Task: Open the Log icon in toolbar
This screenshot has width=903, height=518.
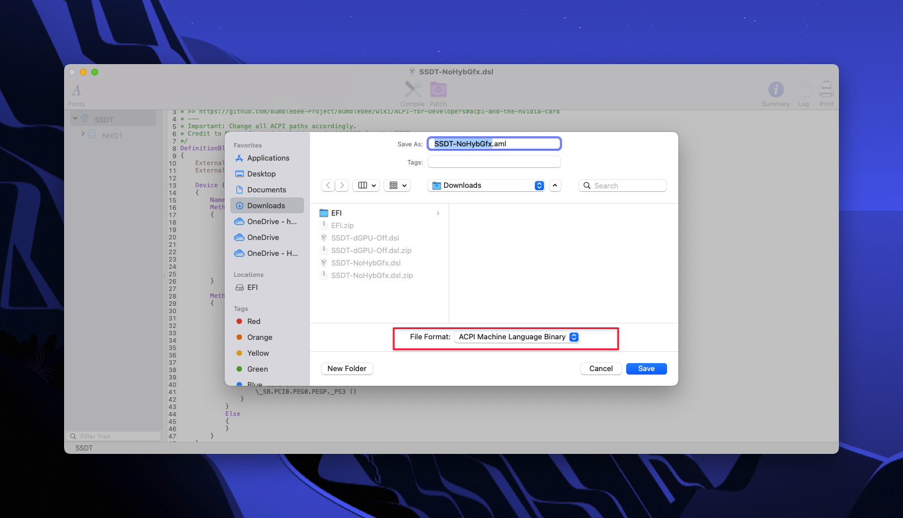Action: 803,90
